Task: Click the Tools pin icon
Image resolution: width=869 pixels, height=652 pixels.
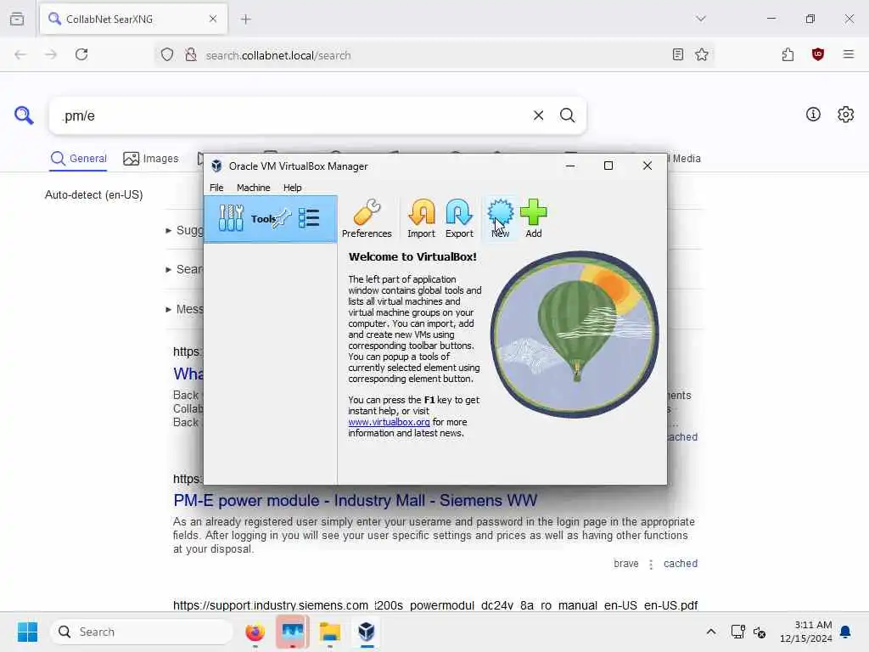Action: 282,218
